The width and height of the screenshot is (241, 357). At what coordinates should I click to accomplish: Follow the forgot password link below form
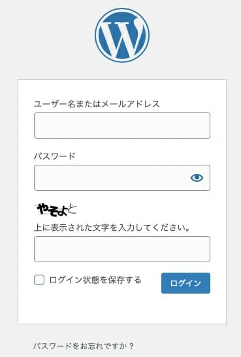tap(84, 346)
